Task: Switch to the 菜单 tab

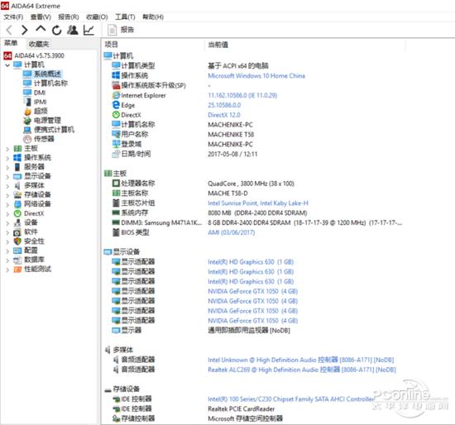Action: (11, 43)
